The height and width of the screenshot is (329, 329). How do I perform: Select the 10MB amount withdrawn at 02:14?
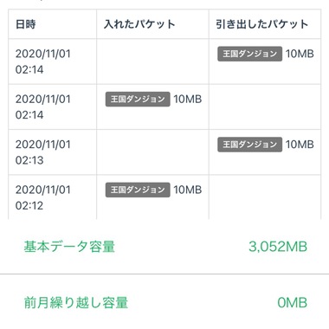pos(300,54)
